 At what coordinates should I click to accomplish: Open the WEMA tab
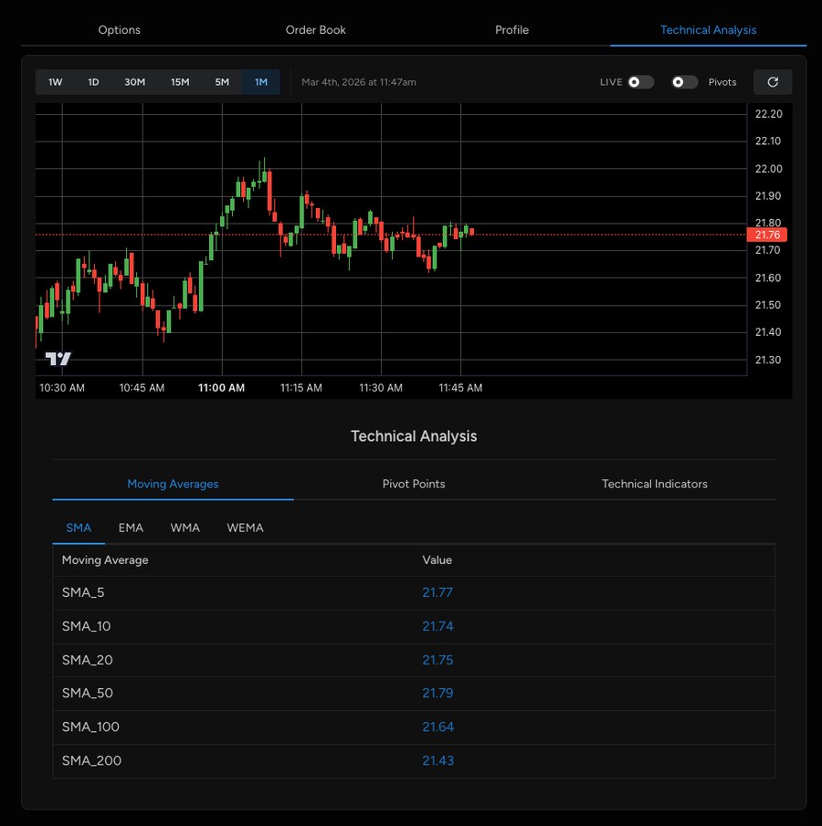[245, 528]
